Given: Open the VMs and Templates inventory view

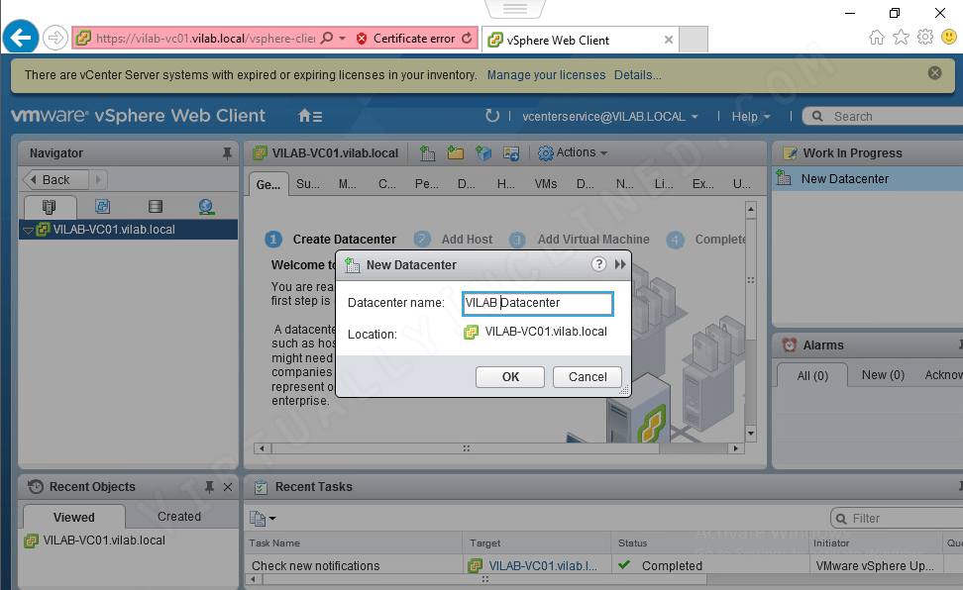Looking at the screenshot, I should pyautogui.click(x=103, y=206).
